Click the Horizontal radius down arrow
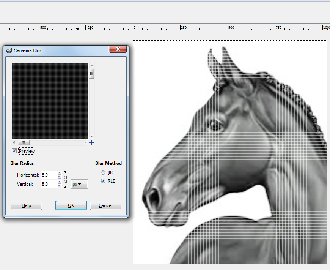 point(59,177)
